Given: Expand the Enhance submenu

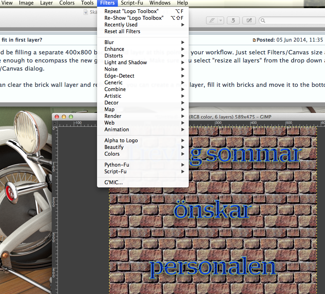Looking at the screenshot, I should point(143,49).
